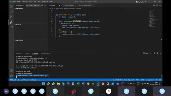Viewport: 171px width, 96px height.
Task: Click the terminal vertical scrollbar
Action: pos(162,76)
